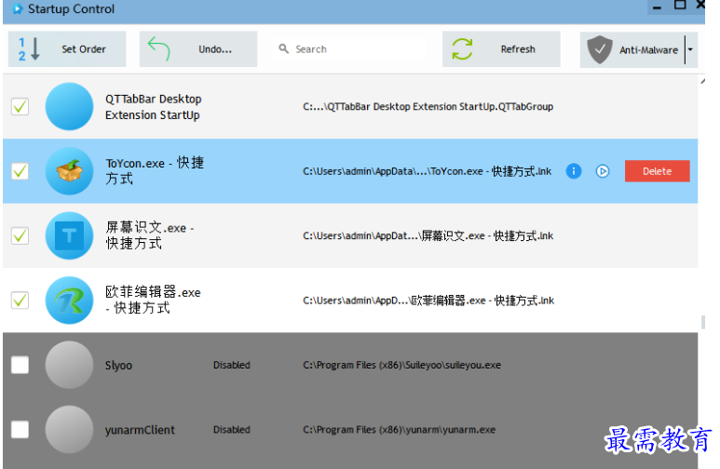Click the Slyoo gray circle icon

pyautogui.click(x=69, y=366)
